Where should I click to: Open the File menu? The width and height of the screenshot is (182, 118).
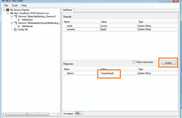point(6,6)
